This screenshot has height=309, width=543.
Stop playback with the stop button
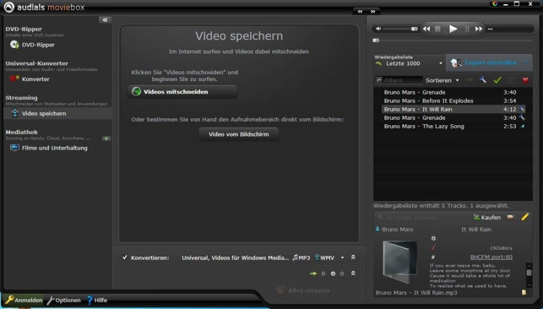point(438,29)
